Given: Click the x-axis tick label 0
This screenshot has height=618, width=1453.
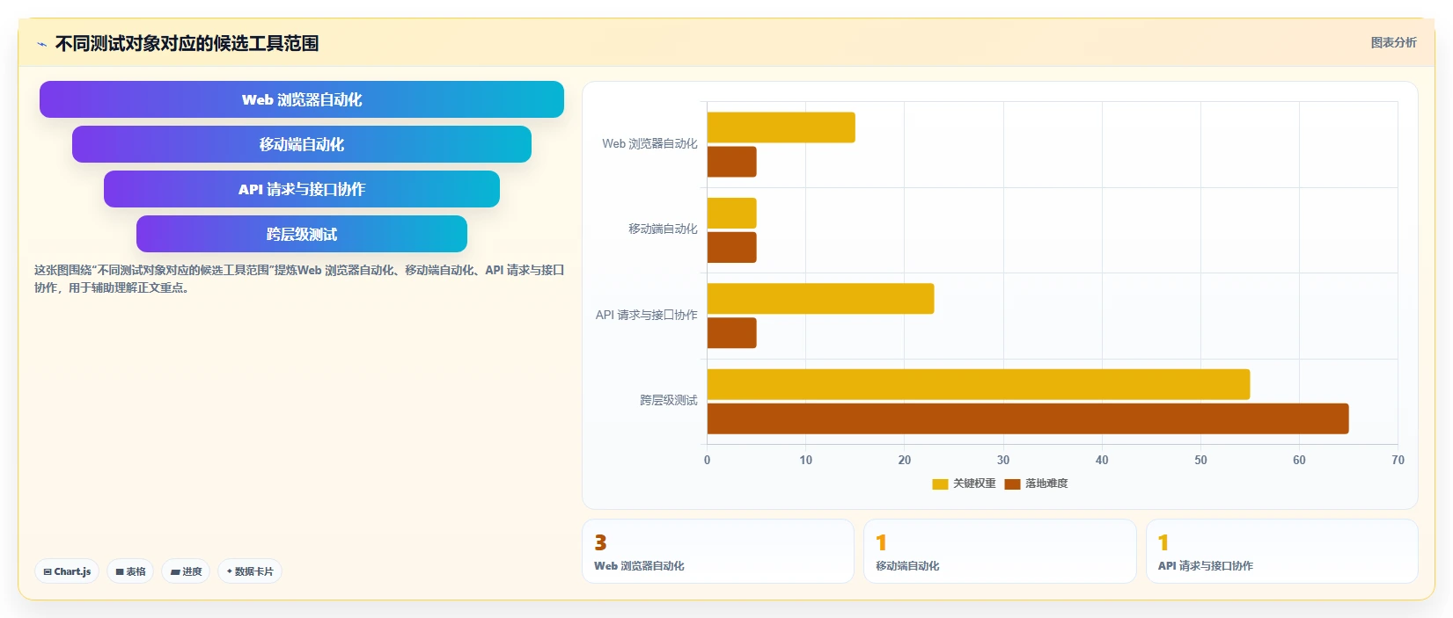Looking at the screenshot, I should click(x=707, y=460).
